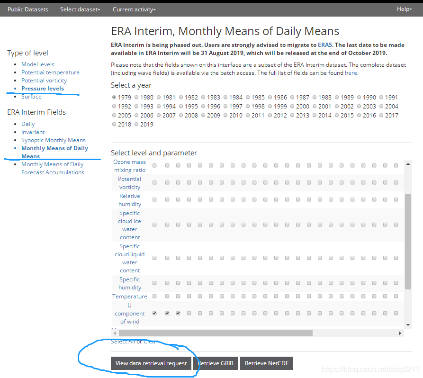
Task: Tick first checkbox in Ozone mass mixing ratio row
Action: (154, 165)
